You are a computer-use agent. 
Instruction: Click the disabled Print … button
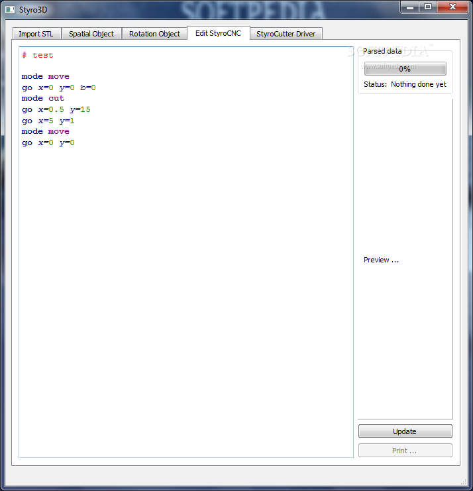click(x=405, y=451)
